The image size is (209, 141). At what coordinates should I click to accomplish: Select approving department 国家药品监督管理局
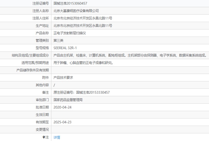68,100
